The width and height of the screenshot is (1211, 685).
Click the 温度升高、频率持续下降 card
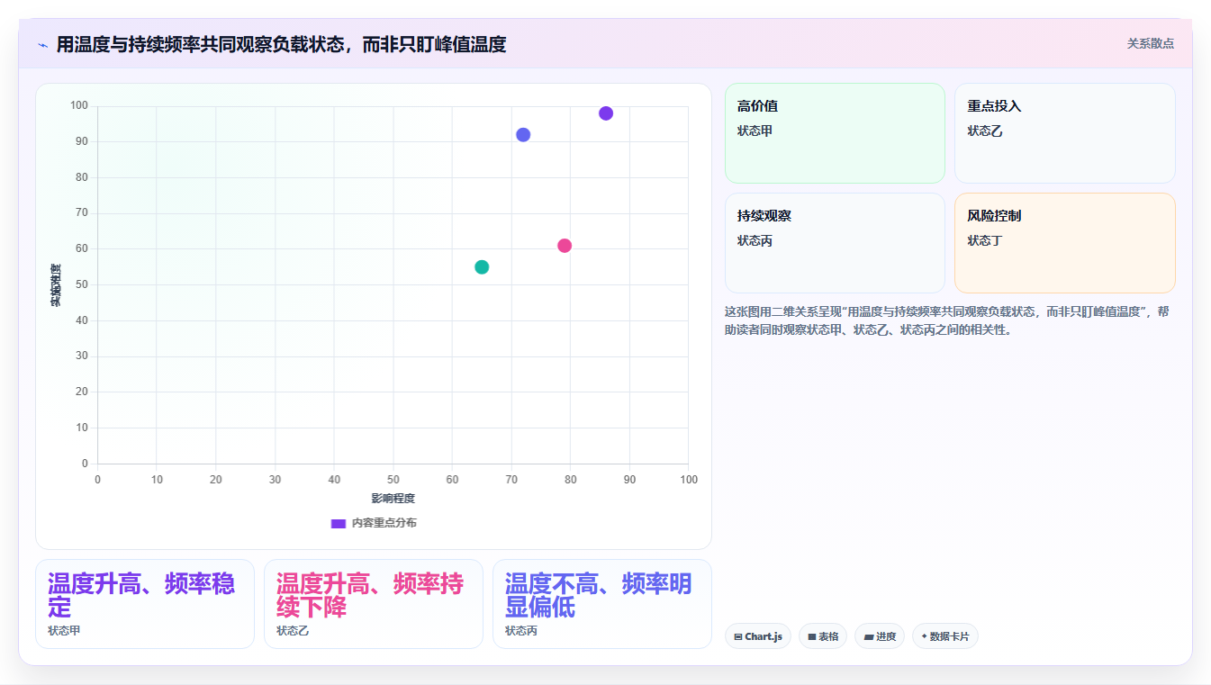[x=374, y=604]
